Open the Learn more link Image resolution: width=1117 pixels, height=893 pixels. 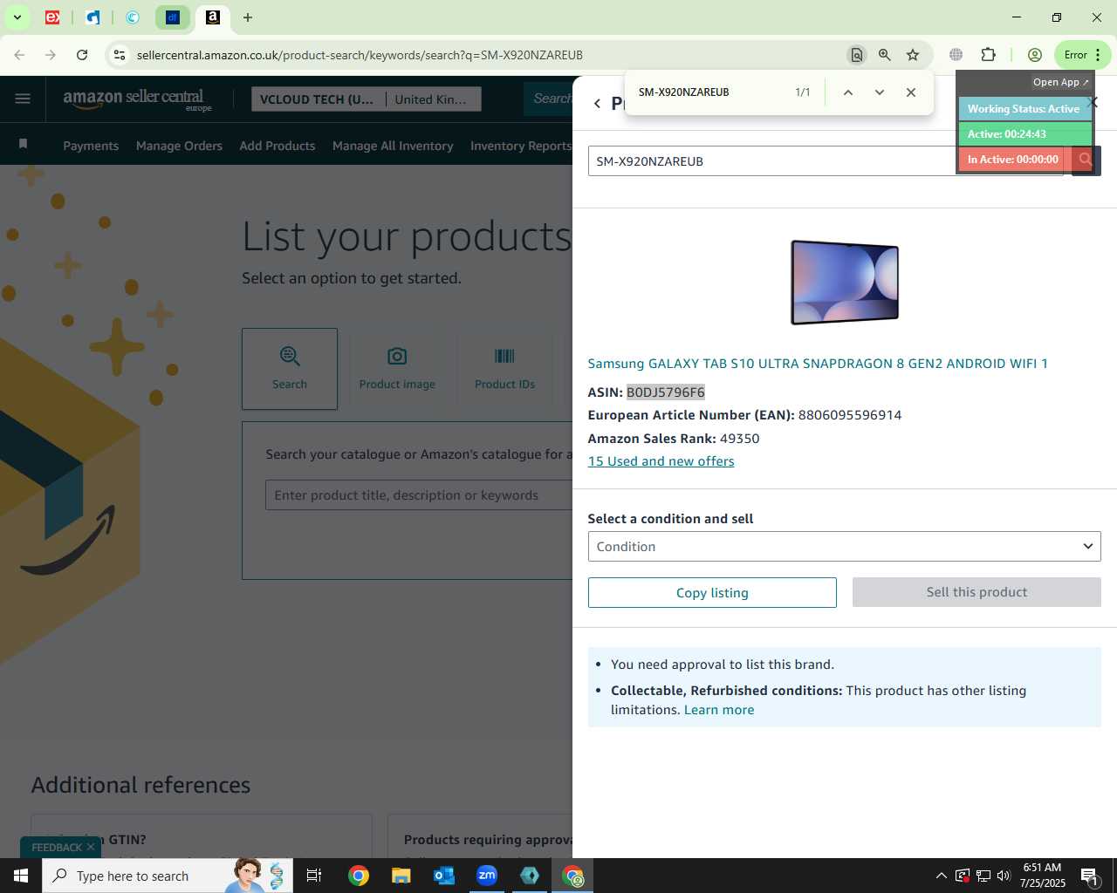coord(719,710)
